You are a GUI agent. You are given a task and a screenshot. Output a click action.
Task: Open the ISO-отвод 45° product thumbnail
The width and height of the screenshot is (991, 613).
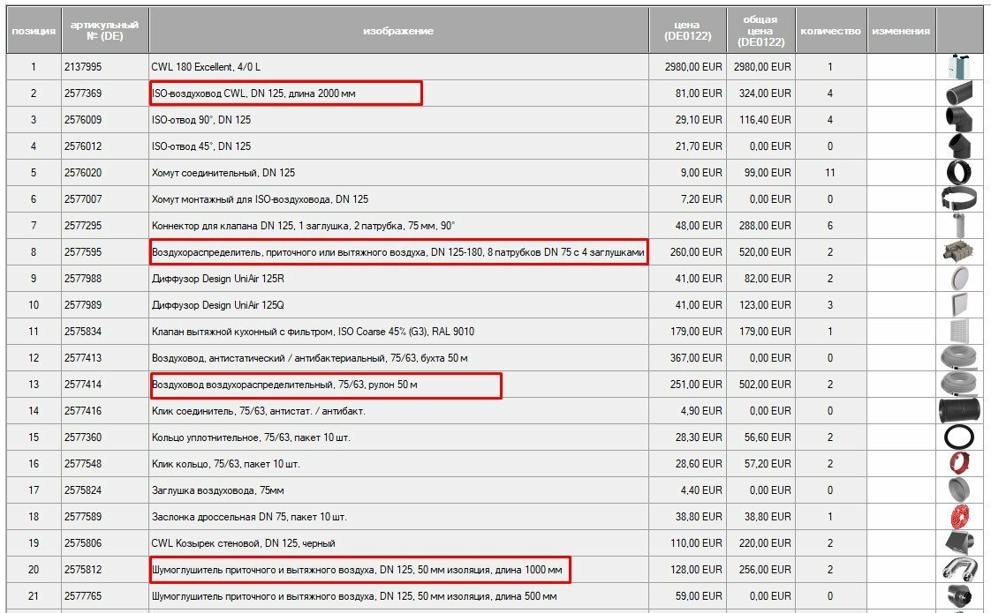point(959,146)
